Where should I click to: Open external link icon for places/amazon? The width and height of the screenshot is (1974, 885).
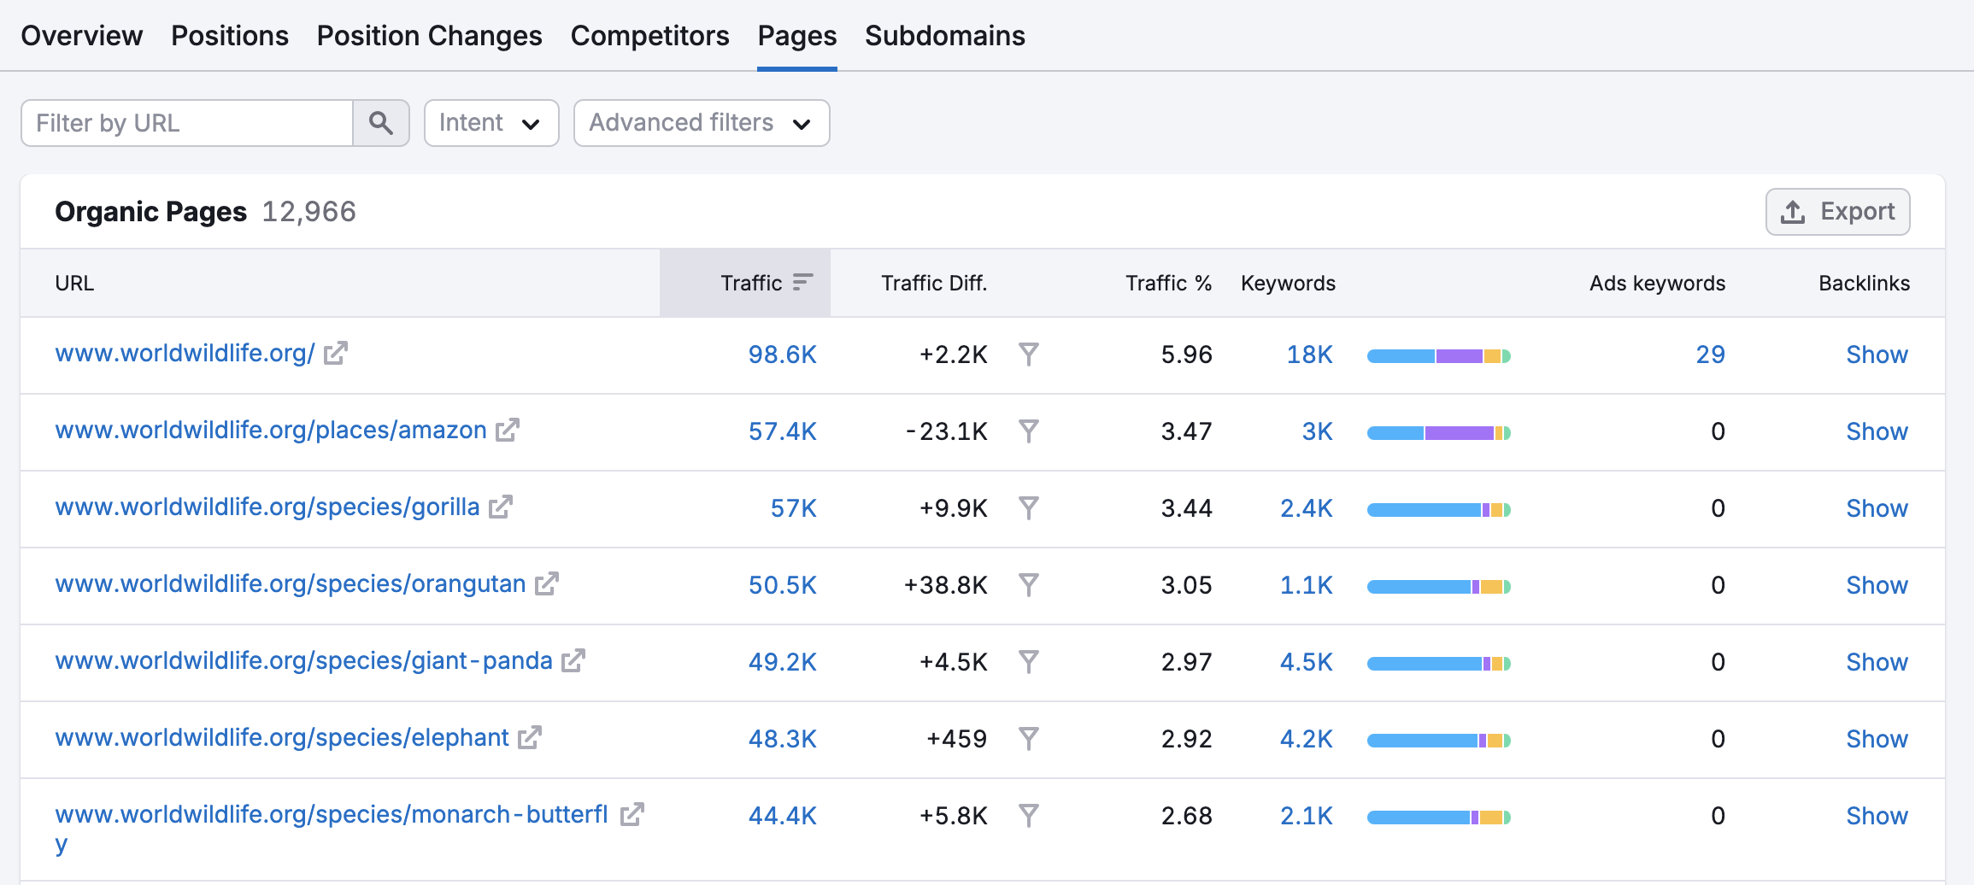508,430
